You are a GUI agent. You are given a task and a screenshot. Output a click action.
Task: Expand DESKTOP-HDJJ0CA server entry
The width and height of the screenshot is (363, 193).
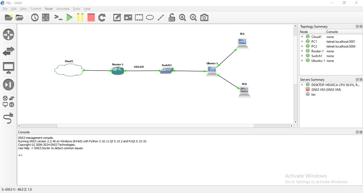[x=302, y=85]
